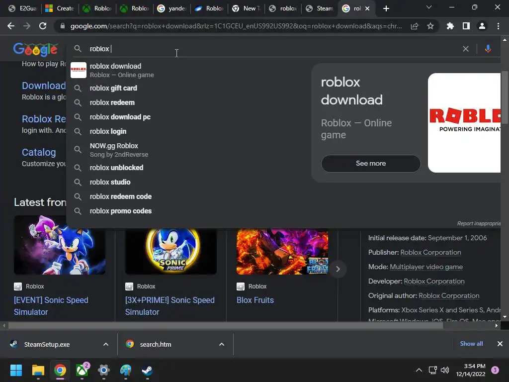
Task: Click the address bar URL
Action: (x=236, y=26)
